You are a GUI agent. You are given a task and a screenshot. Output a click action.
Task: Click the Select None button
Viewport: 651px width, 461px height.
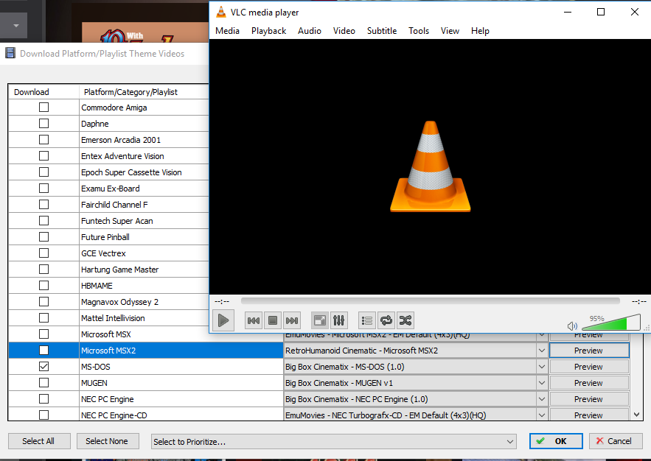pyautogui.click(x=108, y=441)
